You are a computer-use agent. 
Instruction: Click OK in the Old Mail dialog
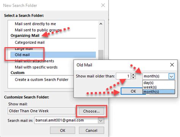132,91
